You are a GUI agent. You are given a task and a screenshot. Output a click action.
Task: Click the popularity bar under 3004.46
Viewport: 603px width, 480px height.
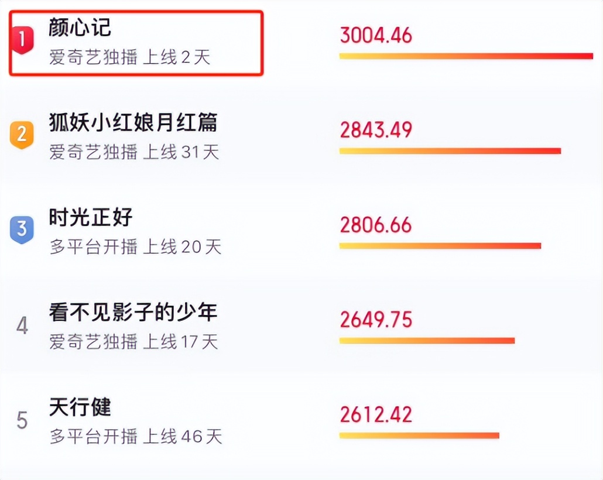pyautogui.click(x=466, y=56)
